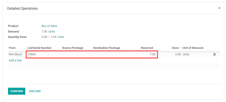Image resolution: width=226 pixels, height=102 pixels.
Task: Click the Unit of Measure column header
Action: pyautogui.click(x=193, y=48)
